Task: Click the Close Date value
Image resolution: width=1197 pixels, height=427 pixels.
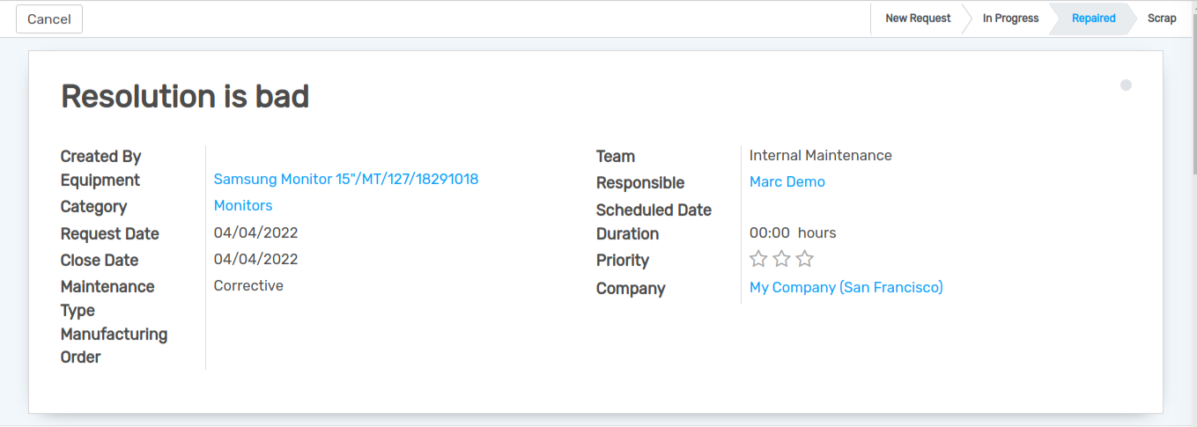Action: pos(255,260)
